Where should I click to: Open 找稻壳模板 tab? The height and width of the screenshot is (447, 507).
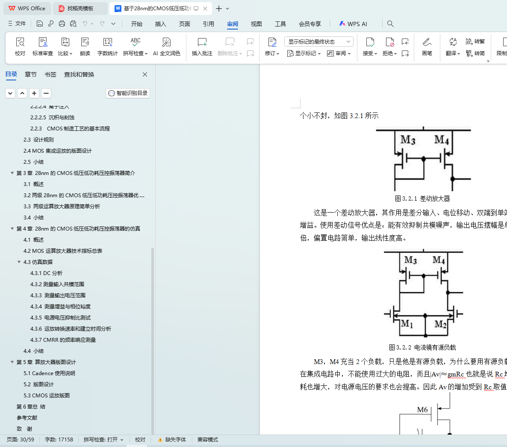click(80, 9)
